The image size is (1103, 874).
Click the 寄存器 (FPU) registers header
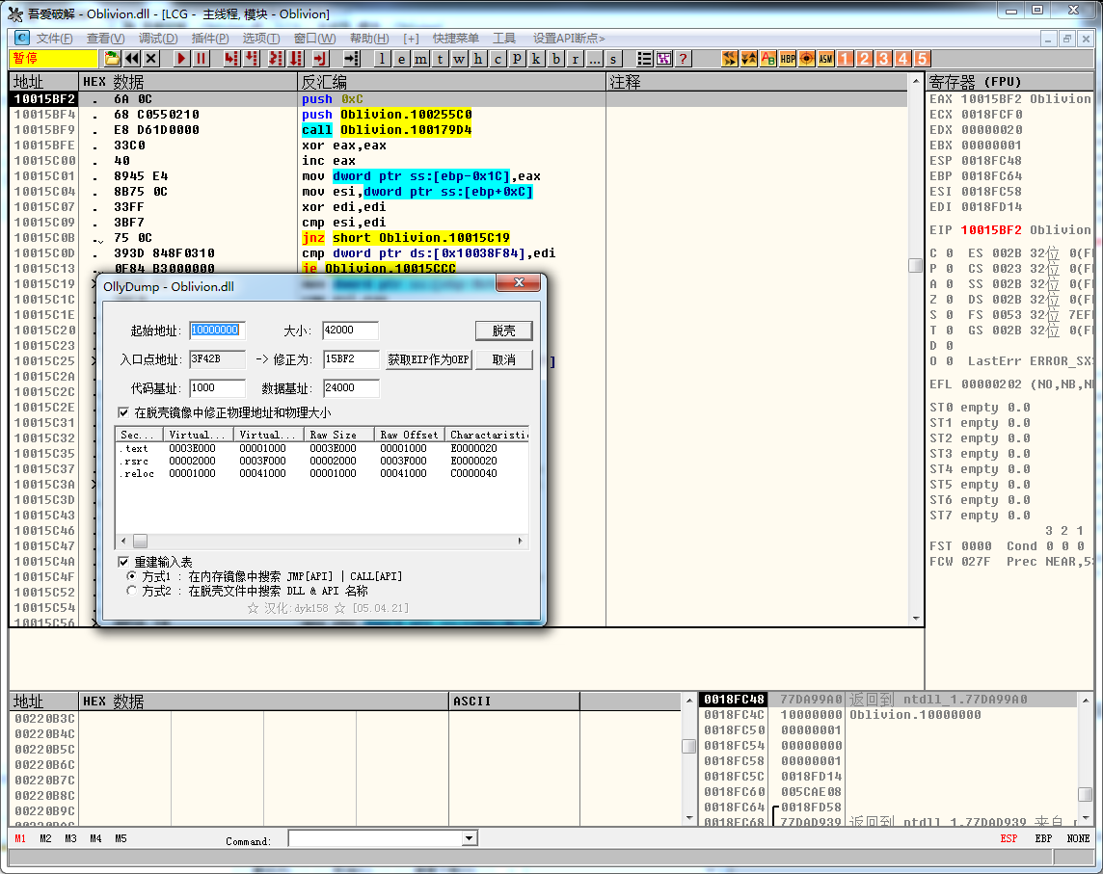tap(975, 82)
